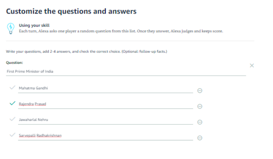Viewport: 273px width, 159px height.
Task: Click the 'Using your skill' heading
Action: coord(34,25)
